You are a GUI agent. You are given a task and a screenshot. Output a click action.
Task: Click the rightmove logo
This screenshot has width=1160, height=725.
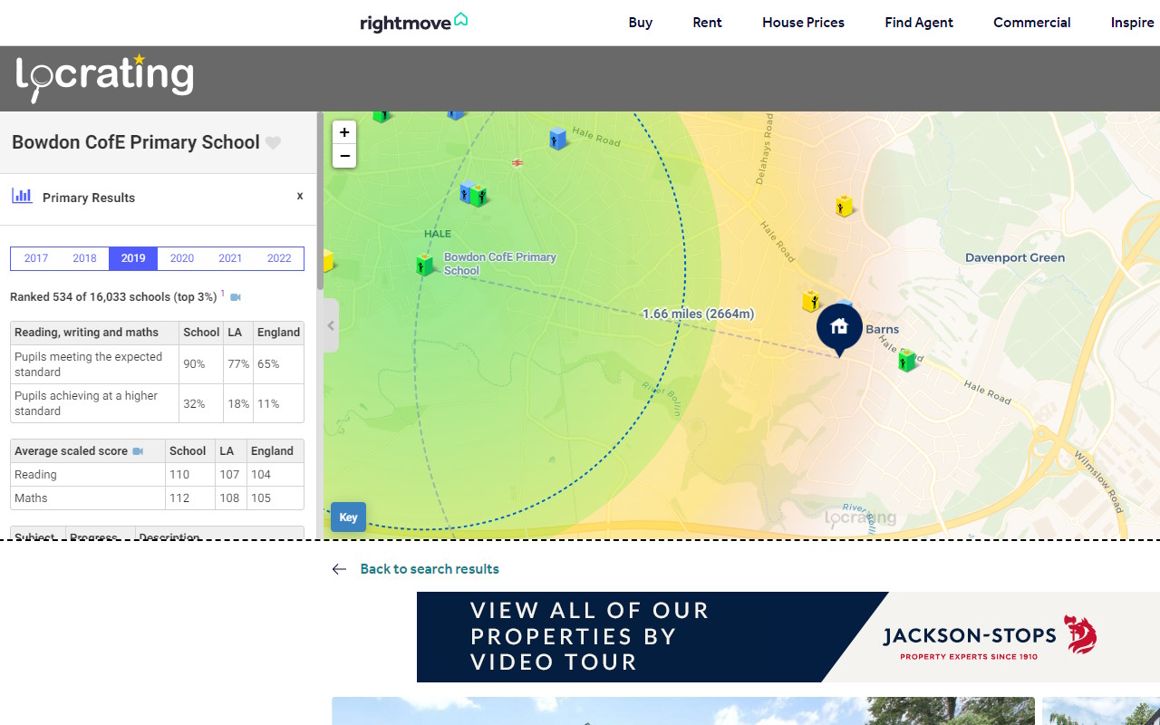point(413,22)
